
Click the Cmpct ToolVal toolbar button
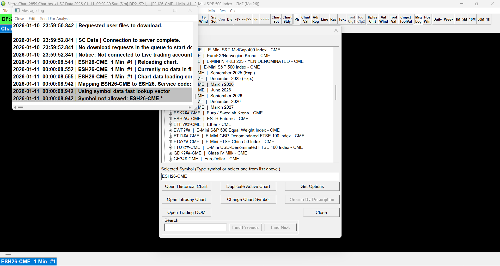[406, 19]
